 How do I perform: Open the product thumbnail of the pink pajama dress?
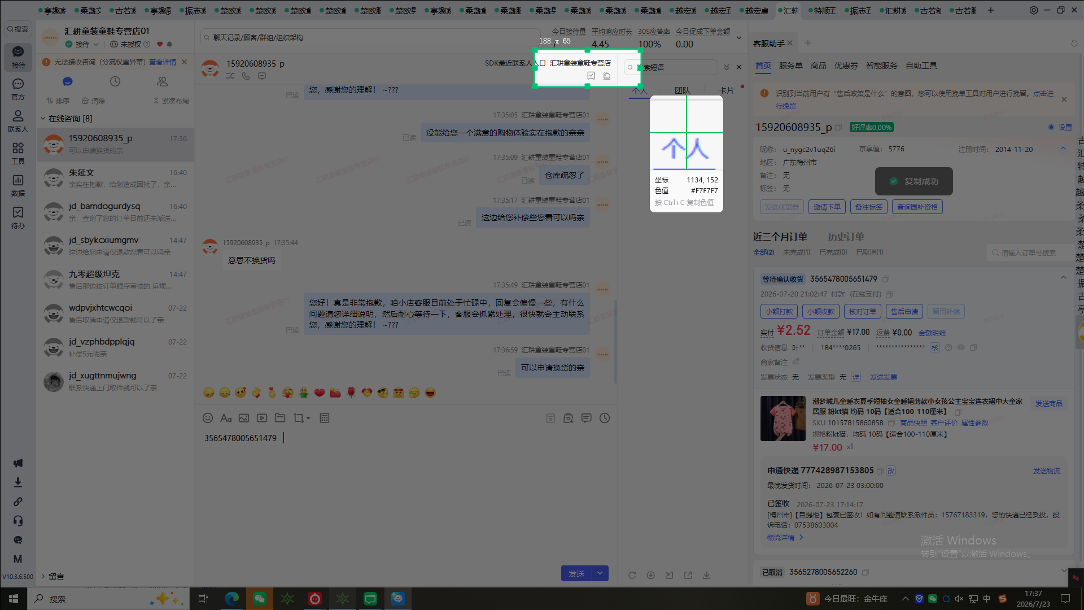coord(783,419)
